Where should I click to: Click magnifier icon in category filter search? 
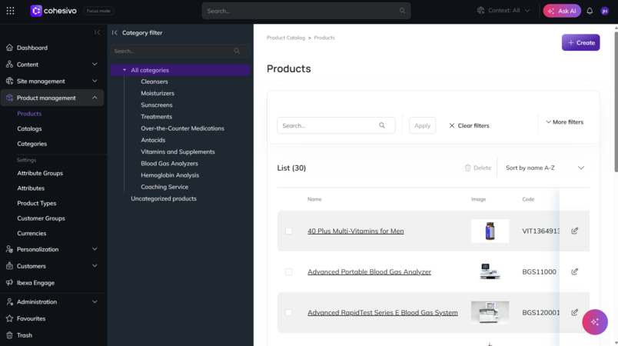[237, 51]
